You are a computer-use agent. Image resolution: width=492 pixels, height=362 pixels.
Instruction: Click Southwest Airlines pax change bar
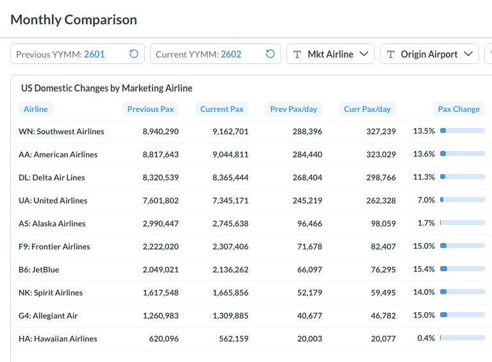pos(462,131)
